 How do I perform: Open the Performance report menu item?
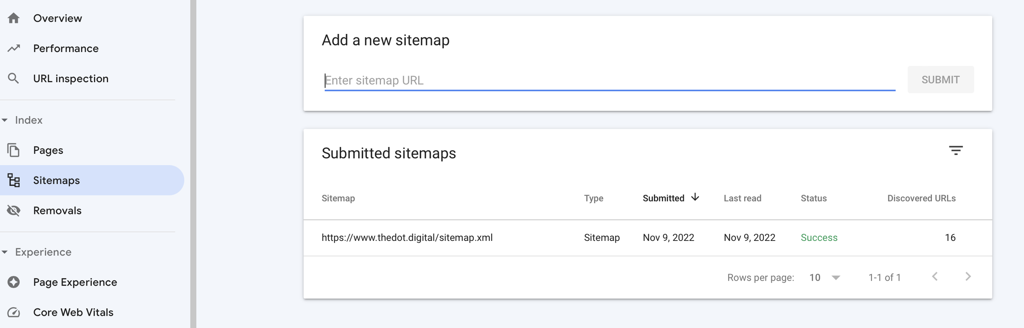click(66, 49)
